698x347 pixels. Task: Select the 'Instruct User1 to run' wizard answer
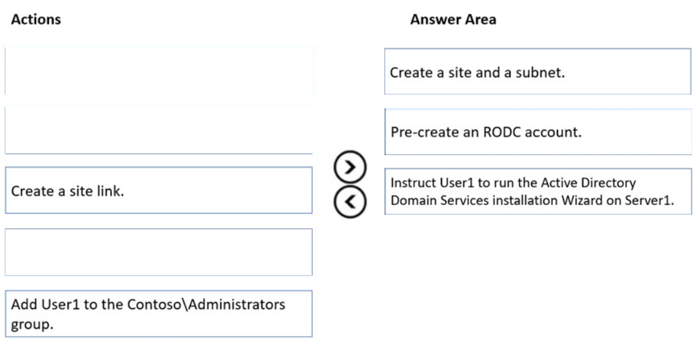[x=538, y=191]
